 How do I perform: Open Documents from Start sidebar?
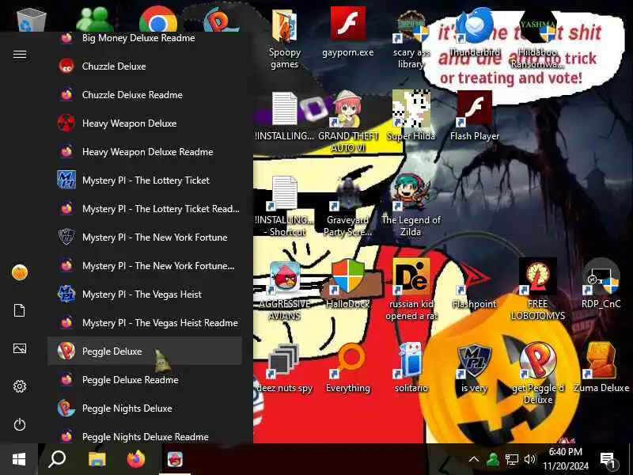(19, 310)
